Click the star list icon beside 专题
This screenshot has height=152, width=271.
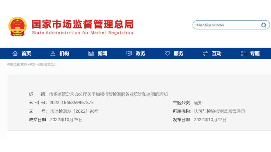click(243, 53)
